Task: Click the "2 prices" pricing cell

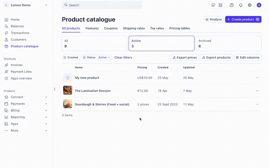Action: click(143, 104)
